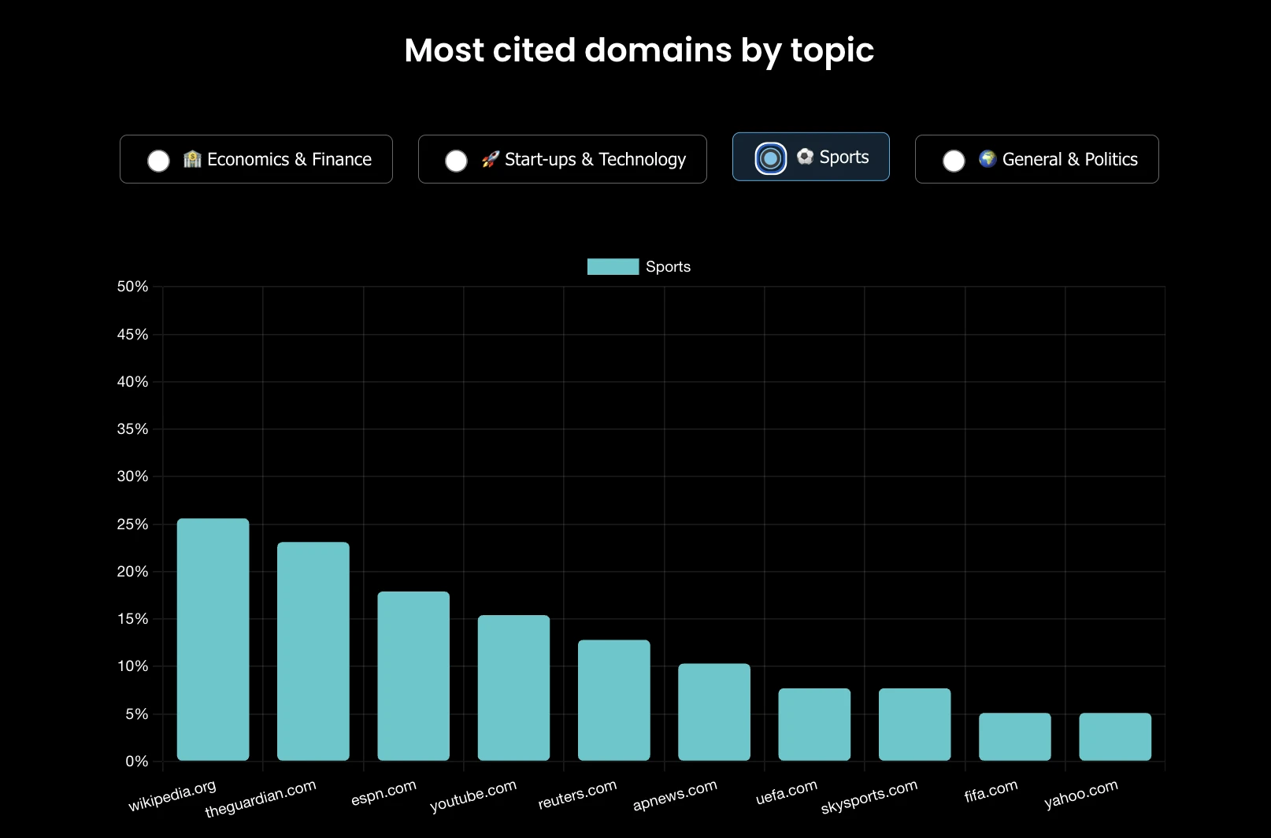Click the wikipedia.org bar
The width and height of the screenshot is (1271, 838).
pyautogui.click(x=213, y=640)
